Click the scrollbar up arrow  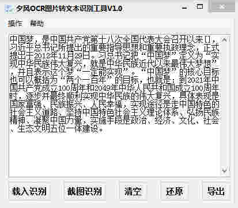coord(224,40)
